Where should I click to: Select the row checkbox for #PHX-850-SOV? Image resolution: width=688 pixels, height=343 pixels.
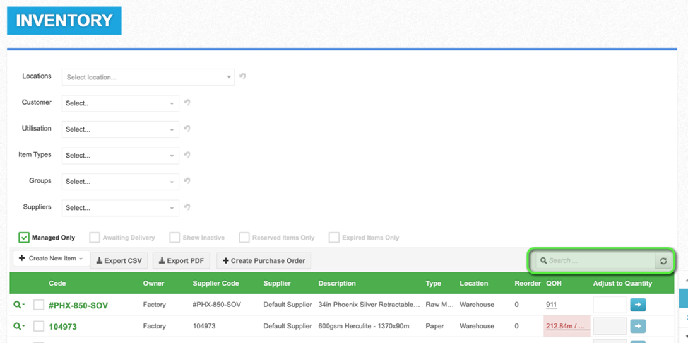[39, 305]
